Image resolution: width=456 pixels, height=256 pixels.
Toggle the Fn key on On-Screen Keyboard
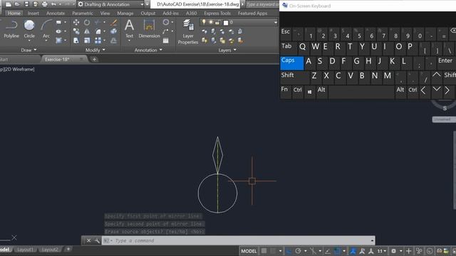pyautogui.click(x=285, y=92)
